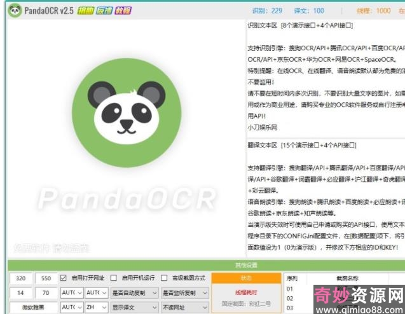Image resolution: width=405 pixels, height=314 pixels.
Task: Click the 550 input field
Action: pyautogui.click(x=46, y=278)
